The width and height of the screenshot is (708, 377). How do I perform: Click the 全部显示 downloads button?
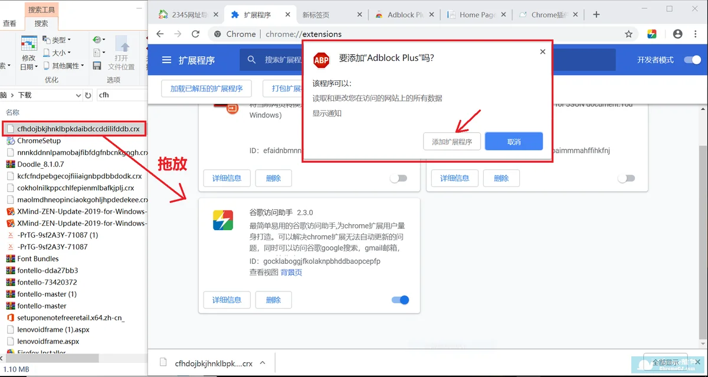(666, 362)
